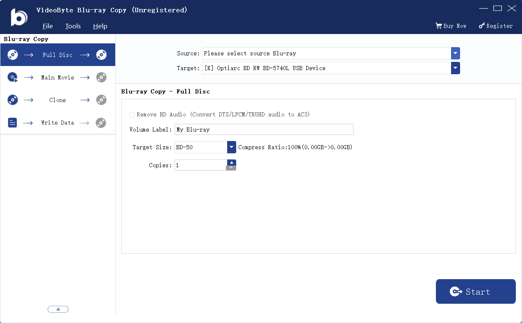Open the File menu
The width and height of the screenshot is (522, 323).
pyautogui.click(x=48, y=26)
